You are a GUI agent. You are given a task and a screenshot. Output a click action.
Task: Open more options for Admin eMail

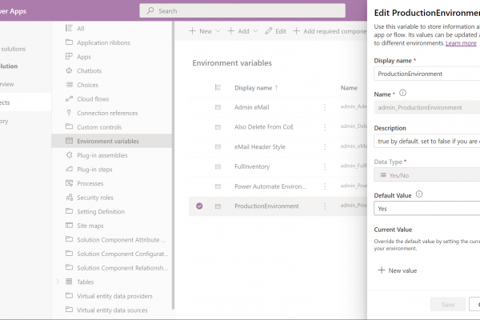coord(325,107)
